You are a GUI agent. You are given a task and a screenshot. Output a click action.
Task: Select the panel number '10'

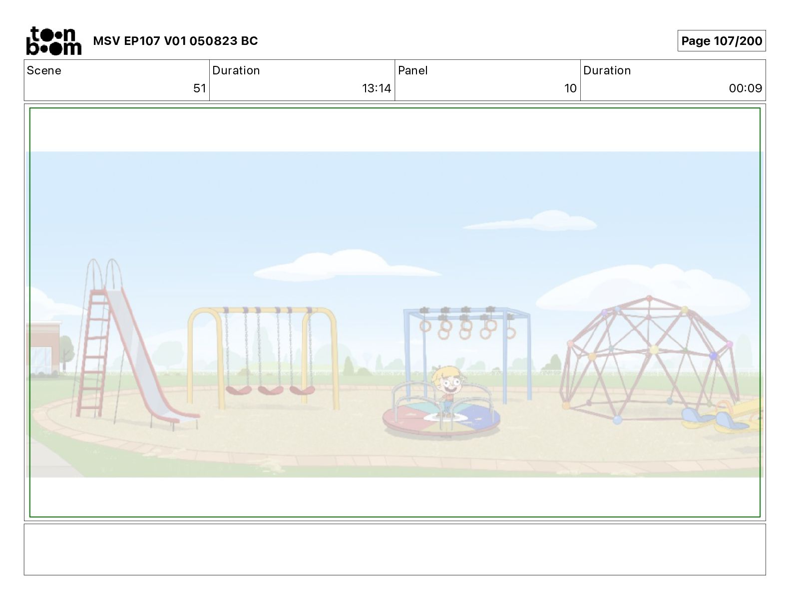[x=570, y=88]
